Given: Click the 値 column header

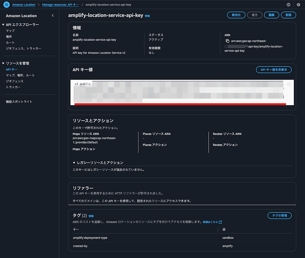Looking at the screenshot, I should tap(224, 230).
